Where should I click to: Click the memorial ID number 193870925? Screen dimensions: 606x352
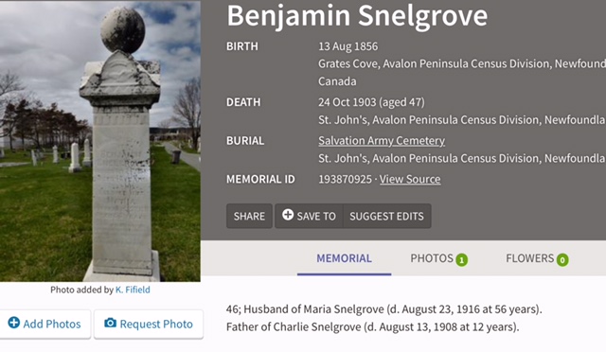(x=345, y=179)
